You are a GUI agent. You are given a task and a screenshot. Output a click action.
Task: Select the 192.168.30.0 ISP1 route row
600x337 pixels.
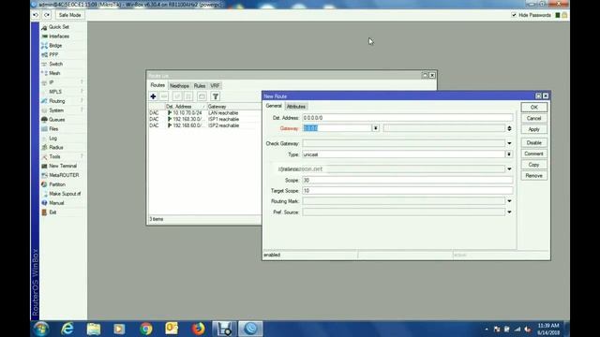(204, 119)
